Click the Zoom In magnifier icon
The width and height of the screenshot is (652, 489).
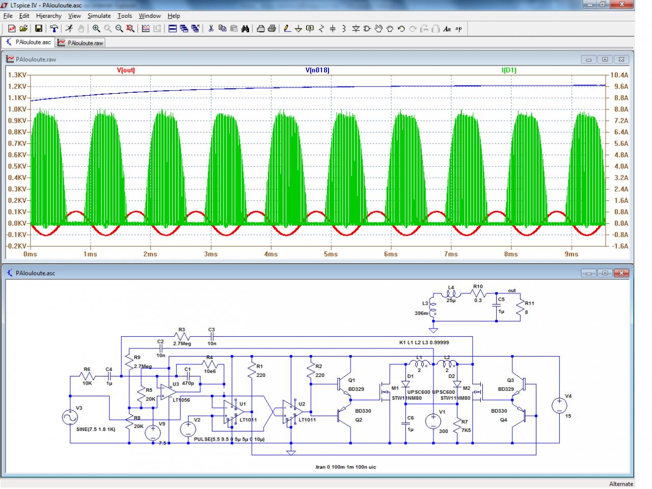(x=96, y=29)
